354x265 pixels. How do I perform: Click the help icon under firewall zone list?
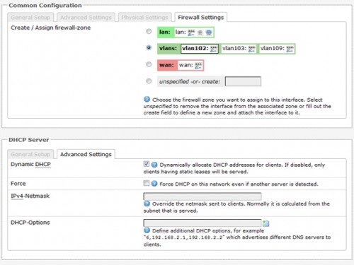click(x=147, y=99)
